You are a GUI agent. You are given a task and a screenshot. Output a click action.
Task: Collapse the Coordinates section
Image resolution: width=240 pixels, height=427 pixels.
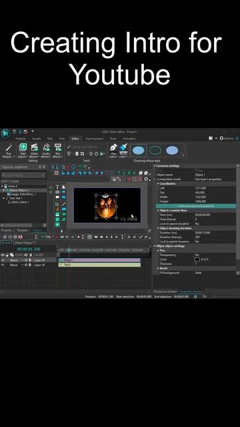pos(158,183)
